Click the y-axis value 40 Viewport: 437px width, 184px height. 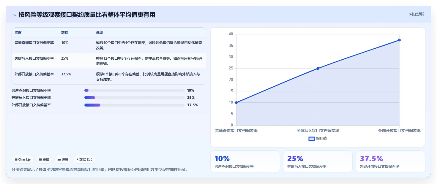pos(231,34)
